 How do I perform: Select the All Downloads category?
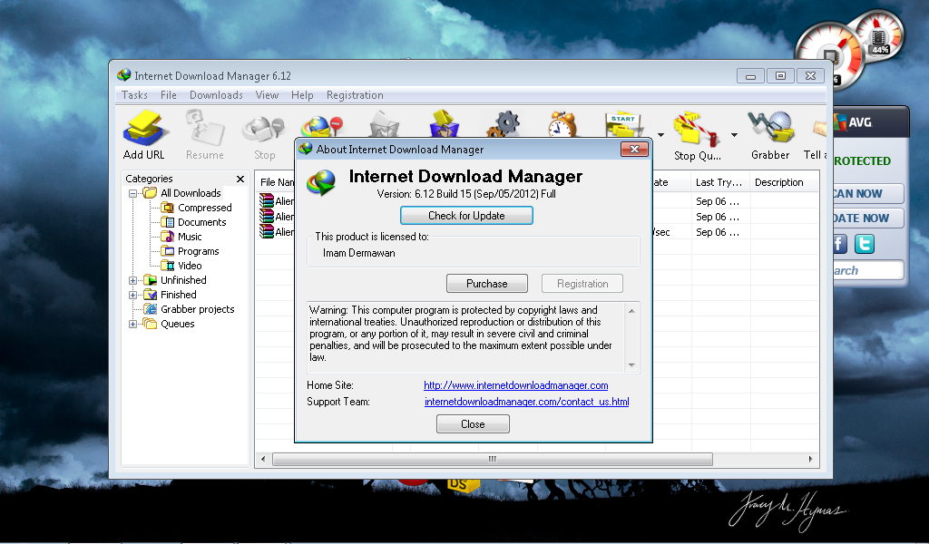pos(191,193)
